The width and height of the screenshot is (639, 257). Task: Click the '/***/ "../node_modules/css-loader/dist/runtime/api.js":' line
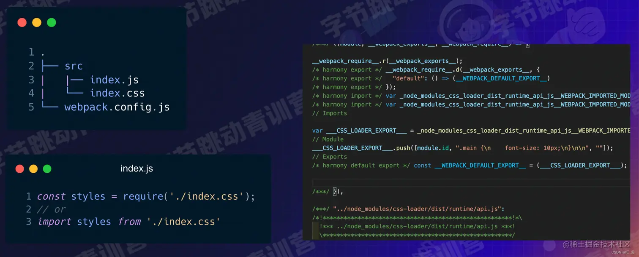(x=409, y=209)
